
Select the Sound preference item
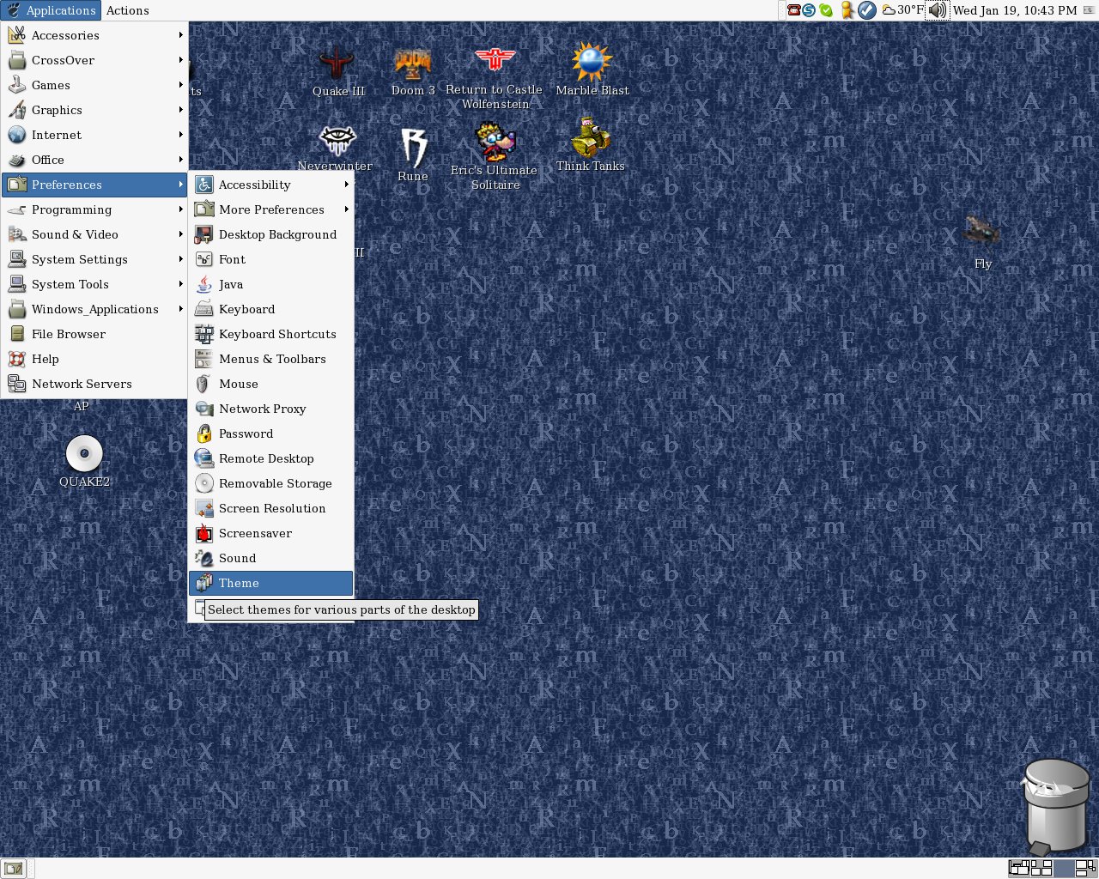coord(270,558)
